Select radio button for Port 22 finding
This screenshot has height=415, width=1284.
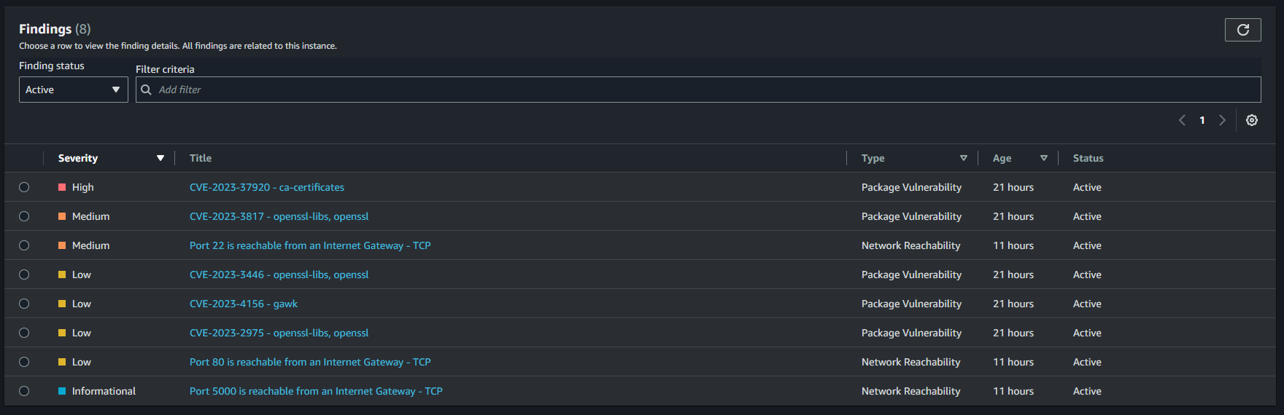coord(24,245)
